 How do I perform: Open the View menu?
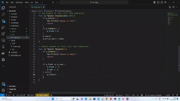(x=27, y=2)
